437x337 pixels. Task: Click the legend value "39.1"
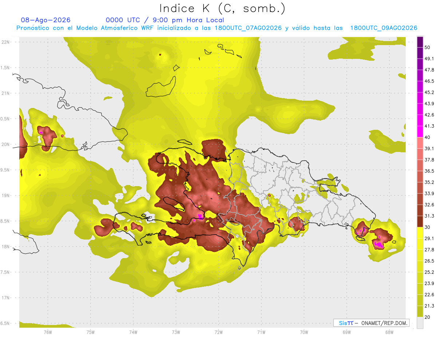click(x=429, y=148)
